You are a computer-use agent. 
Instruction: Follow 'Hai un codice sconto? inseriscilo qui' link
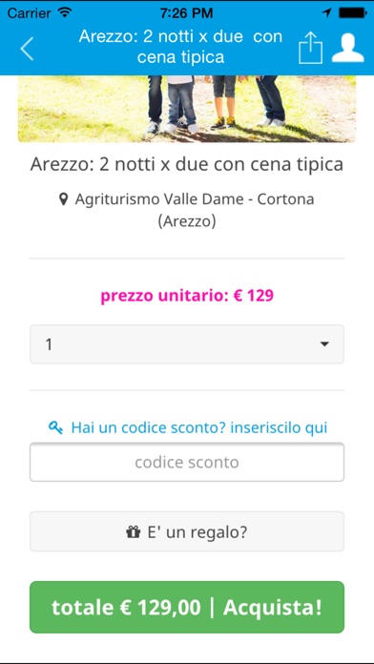coord(199,427)
